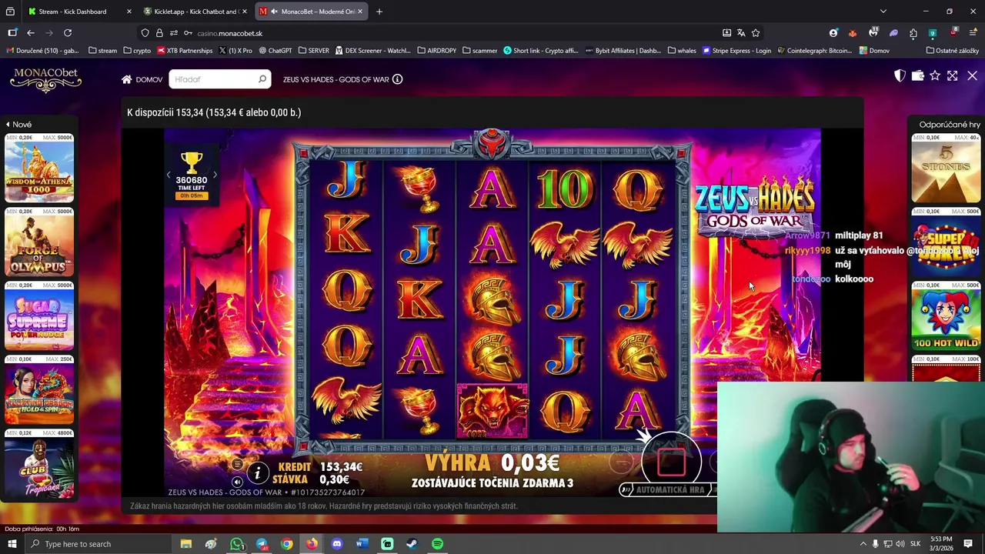Open the scammer bookmarks folder
This screenshot has height=554, width=985.
(479, 51)
